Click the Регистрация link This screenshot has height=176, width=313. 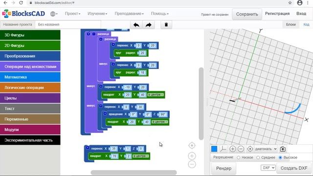(277, 14)
